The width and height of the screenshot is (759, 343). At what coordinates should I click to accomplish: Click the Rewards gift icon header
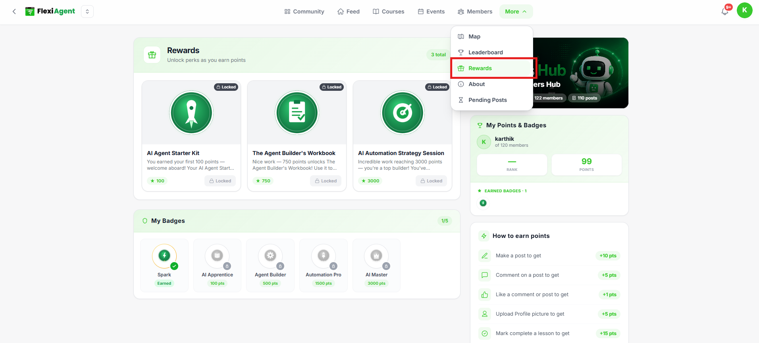(x=152, y=55)
